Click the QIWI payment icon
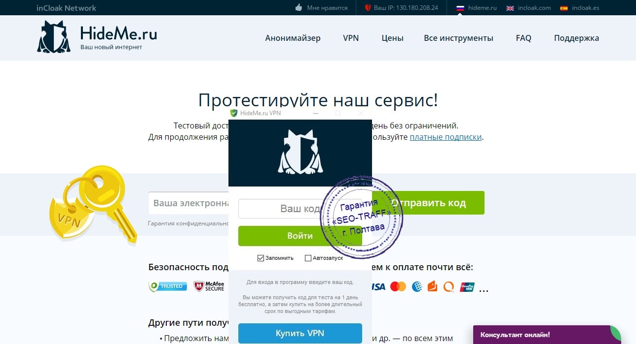This screenshot has width=636, height=344. [x=449, y=286]
